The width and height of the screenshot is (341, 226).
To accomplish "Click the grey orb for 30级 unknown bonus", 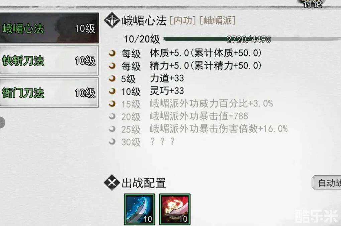I will (112, 142).
